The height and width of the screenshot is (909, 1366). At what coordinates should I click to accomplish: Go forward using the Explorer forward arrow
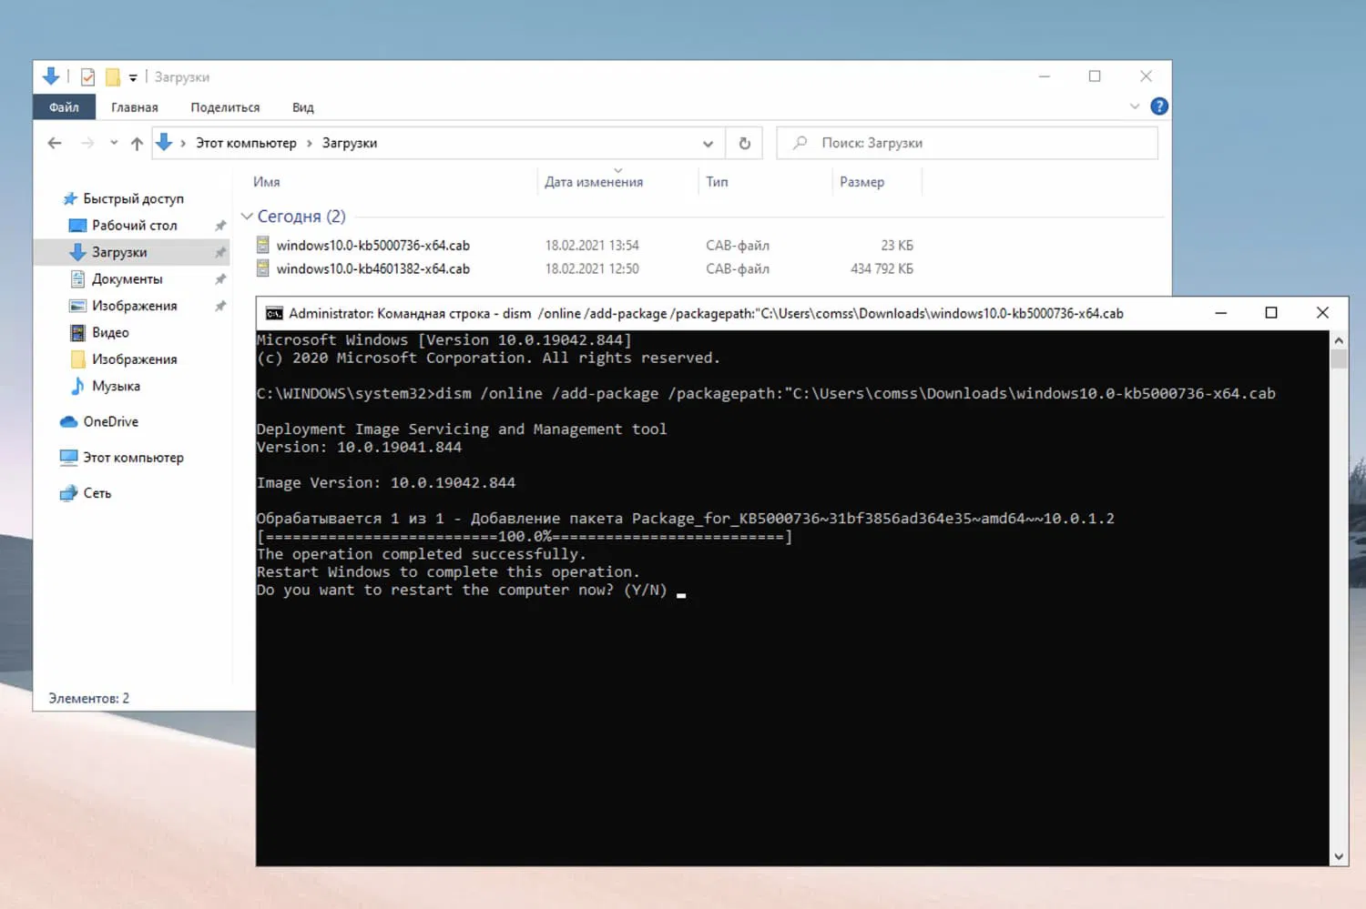pos(87,143)
